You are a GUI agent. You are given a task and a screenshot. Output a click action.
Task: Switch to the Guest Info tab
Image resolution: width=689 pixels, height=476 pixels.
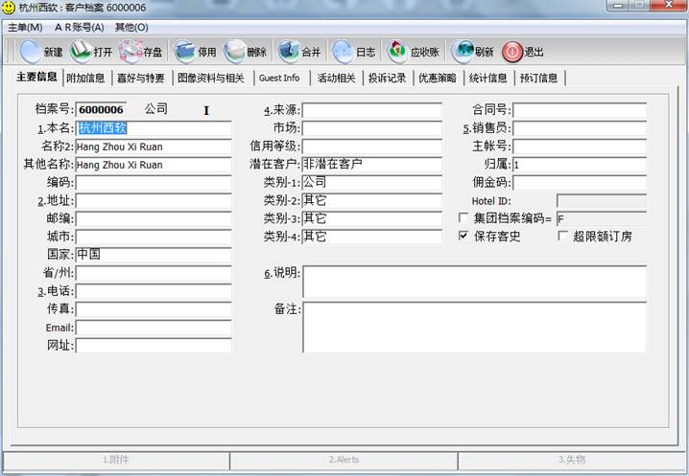279,78
